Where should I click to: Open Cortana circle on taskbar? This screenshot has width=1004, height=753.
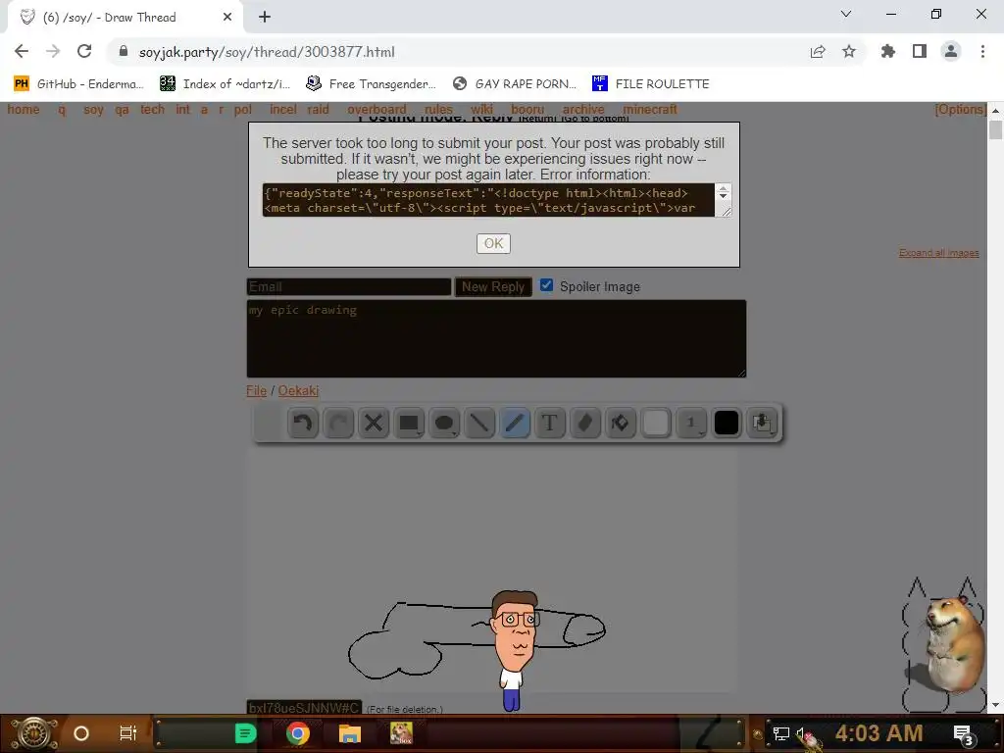pyautogui.click(x=81, y=733)
